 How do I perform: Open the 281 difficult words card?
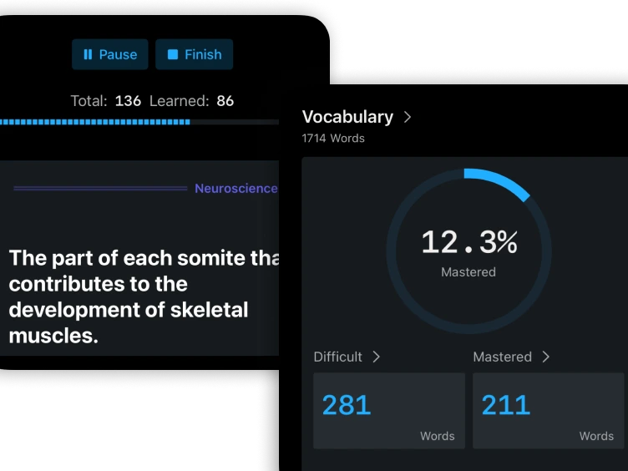(x=388, y=411)
